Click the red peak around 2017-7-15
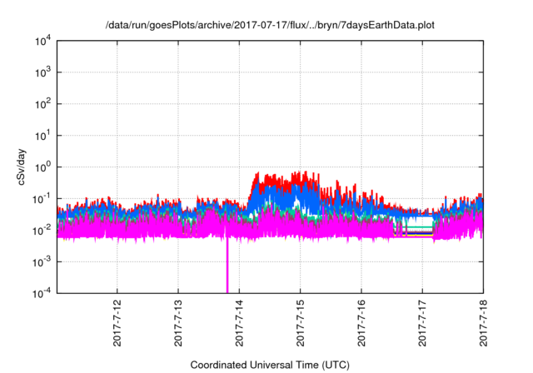Viewport: 533px width, 373px height. [x=299, y=177]
